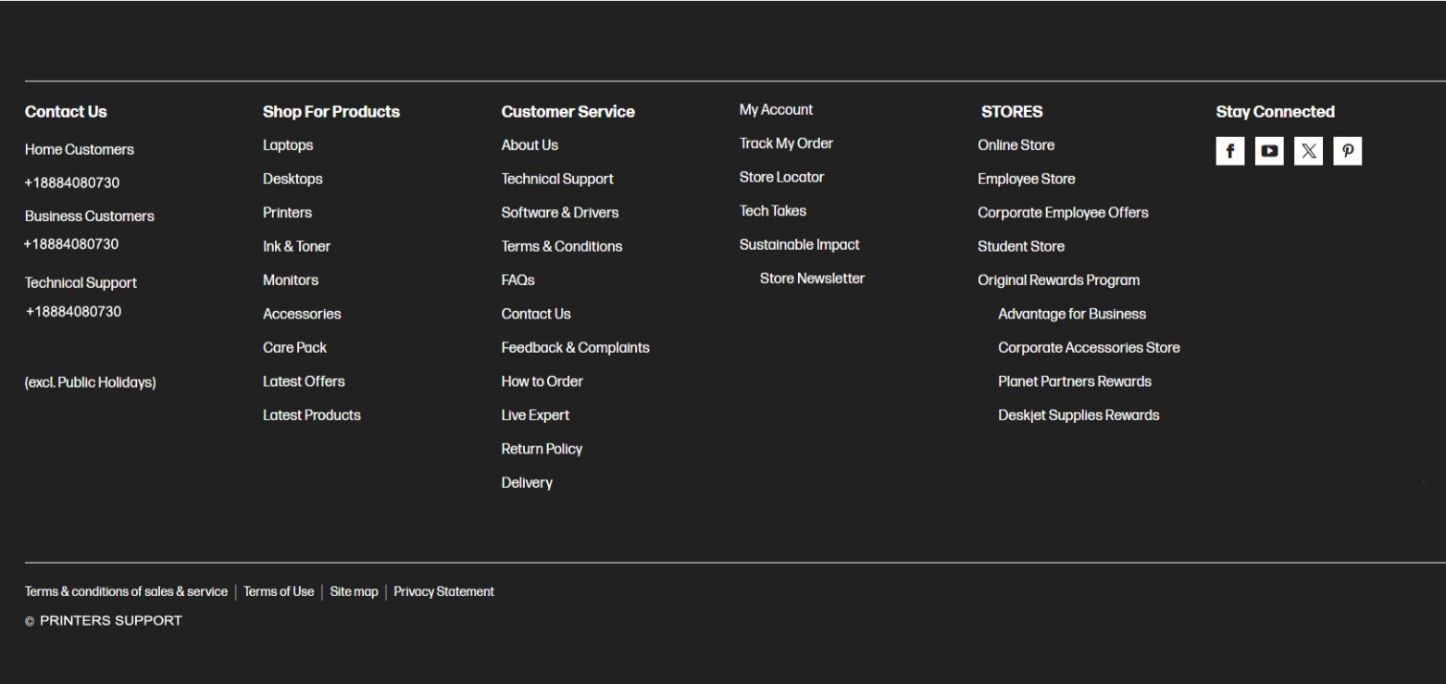This screenshot has height=684, width=1446.
Task: Open the YouTube social icon
Action: click(1269, 151)
